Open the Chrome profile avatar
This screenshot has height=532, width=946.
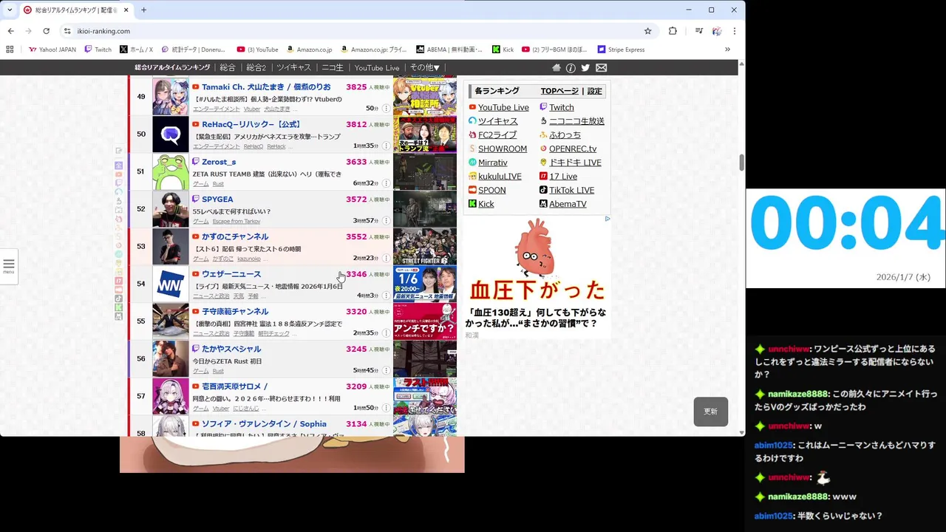click(717, 31)
